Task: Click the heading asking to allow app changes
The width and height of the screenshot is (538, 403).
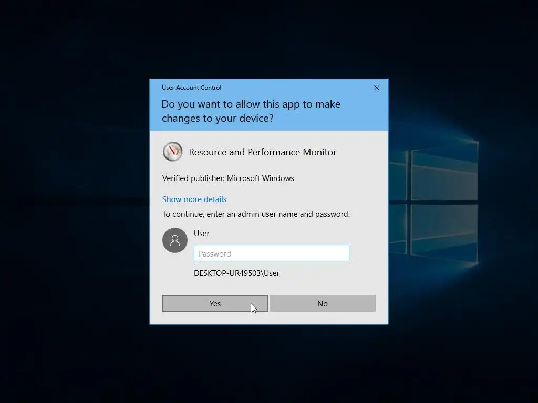Action: [x=251, y=111]
